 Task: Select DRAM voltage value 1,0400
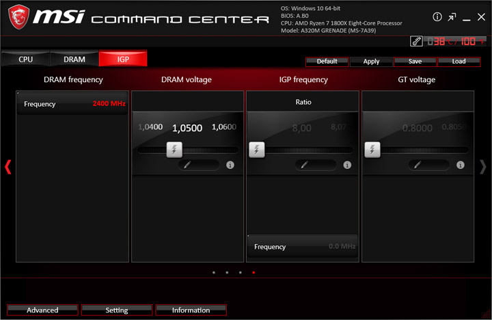click(150, 127)
